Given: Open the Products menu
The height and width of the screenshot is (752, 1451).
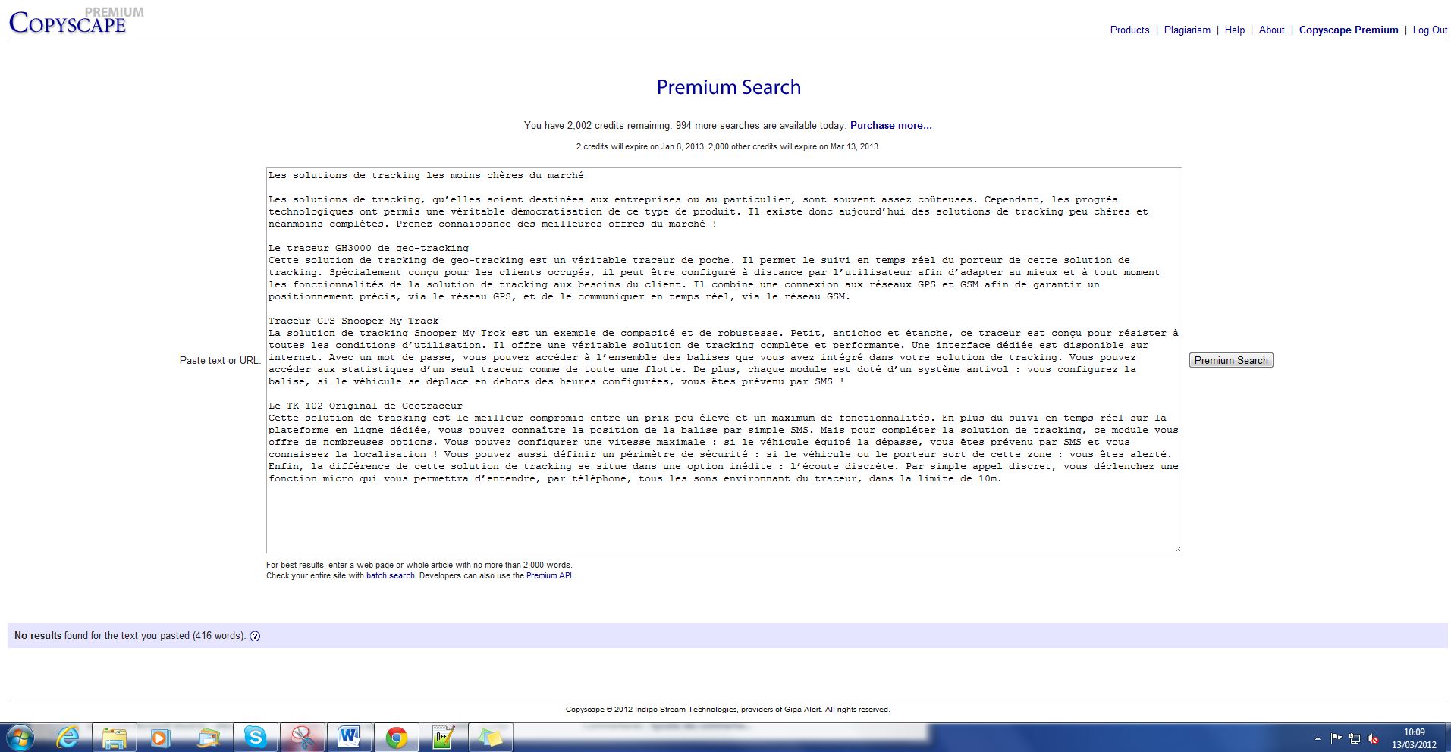Looking at the screenshot, I should point(1129,30).
